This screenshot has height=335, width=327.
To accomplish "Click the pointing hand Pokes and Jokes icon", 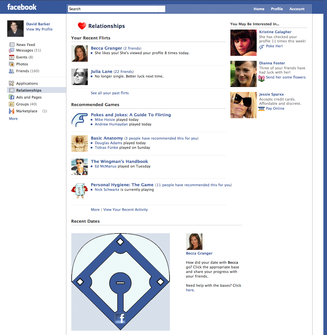I will pos(80,120).
